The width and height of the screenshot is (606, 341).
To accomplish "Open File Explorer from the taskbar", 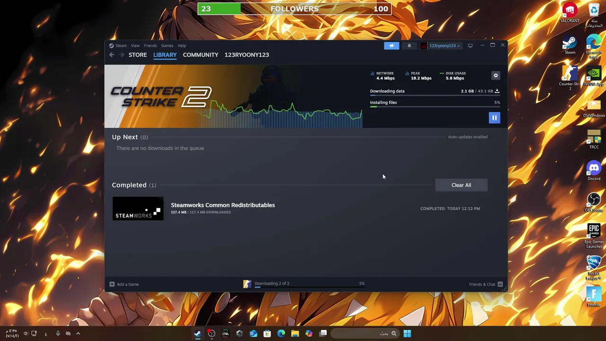I will 295,333.
